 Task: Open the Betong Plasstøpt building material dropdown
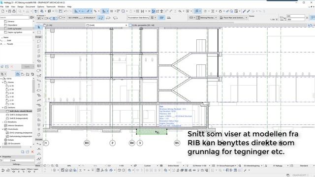coord(207,18)
